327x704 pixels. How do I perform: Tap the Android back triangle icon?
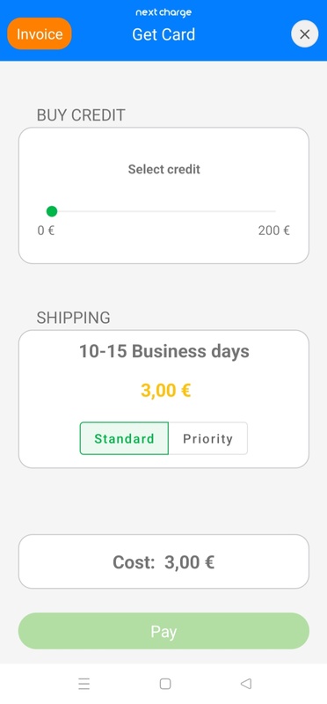[246, 684]
